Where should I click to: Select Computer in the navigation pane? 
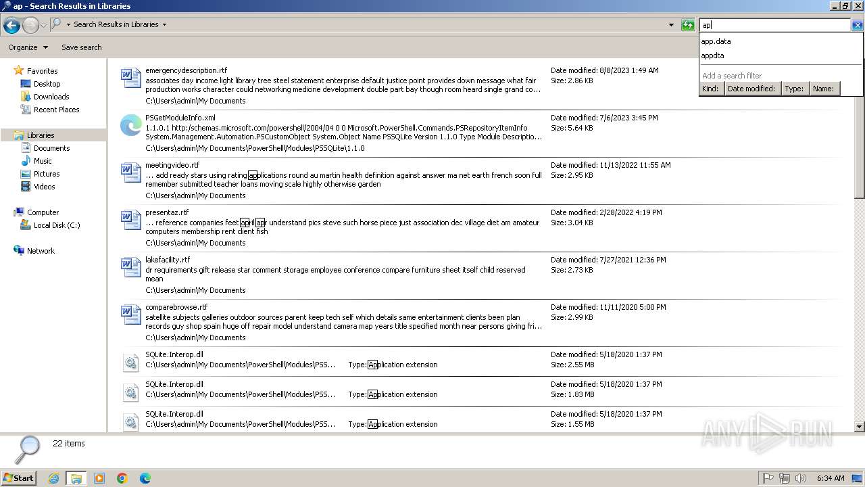(x=43, y=212)
